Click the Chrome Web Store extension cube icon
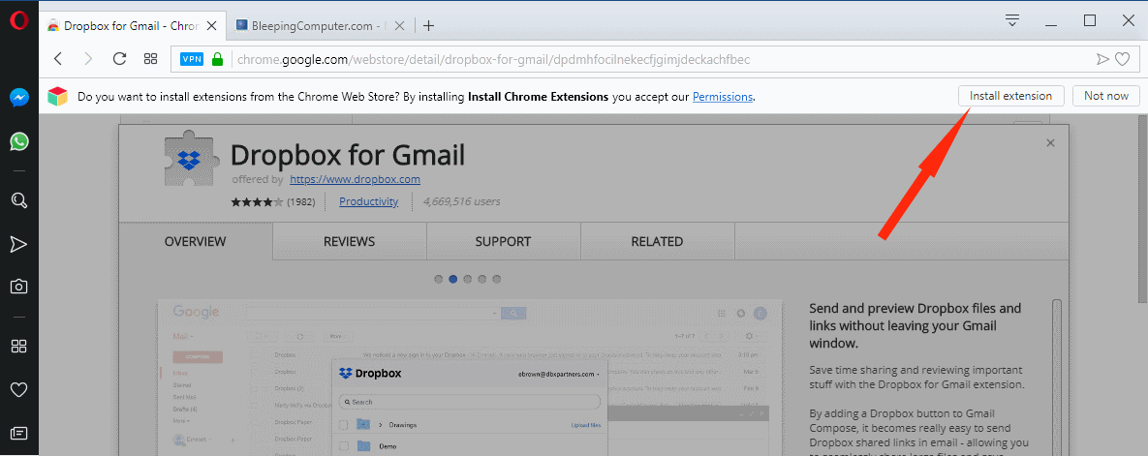Viewport: 1148px width, 456px height. point(58,96)
